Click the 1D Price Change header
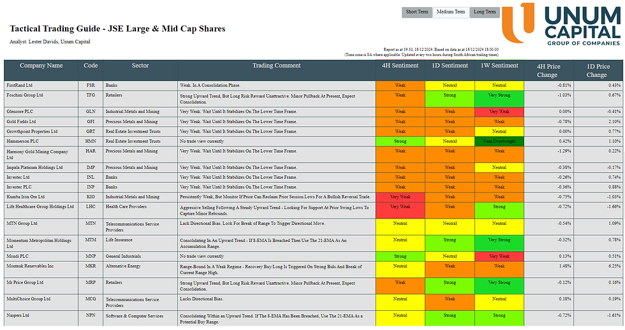The height and width of the screenshot is (330, 625). 598,71
